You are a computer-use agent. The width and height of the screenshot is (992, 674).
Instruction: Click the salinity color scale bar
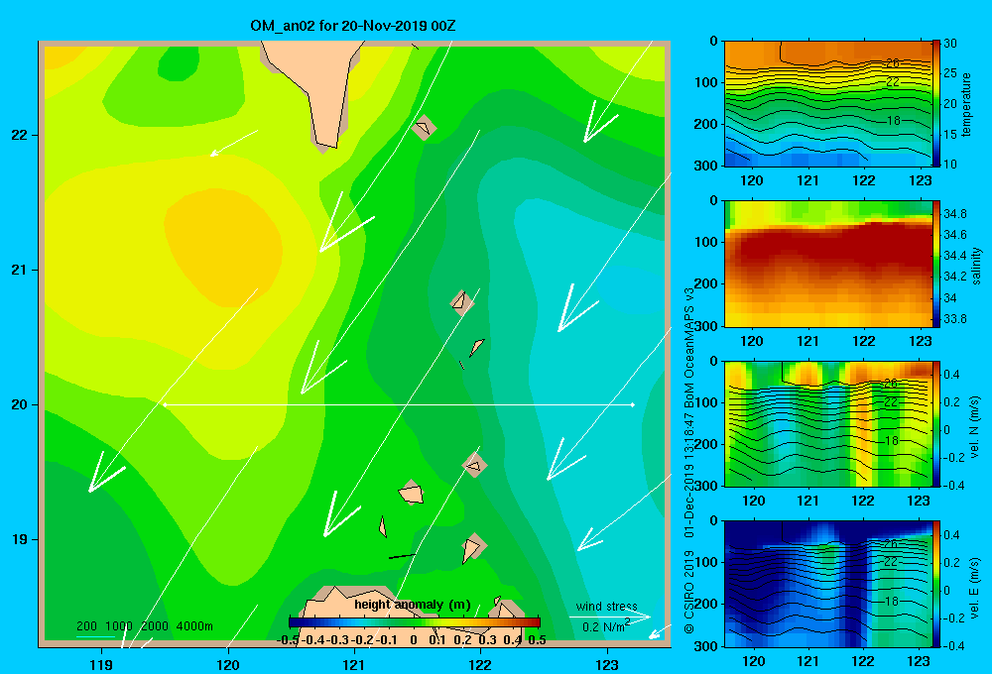[x=936, y=264]
